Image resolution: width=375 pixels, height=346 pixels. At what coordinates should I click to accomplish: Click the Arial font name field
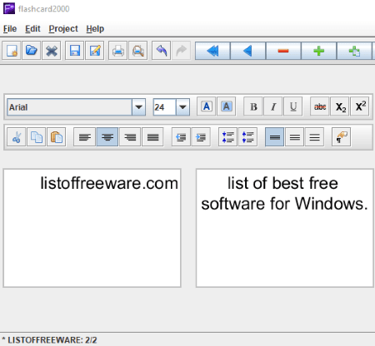pos(69,107)
